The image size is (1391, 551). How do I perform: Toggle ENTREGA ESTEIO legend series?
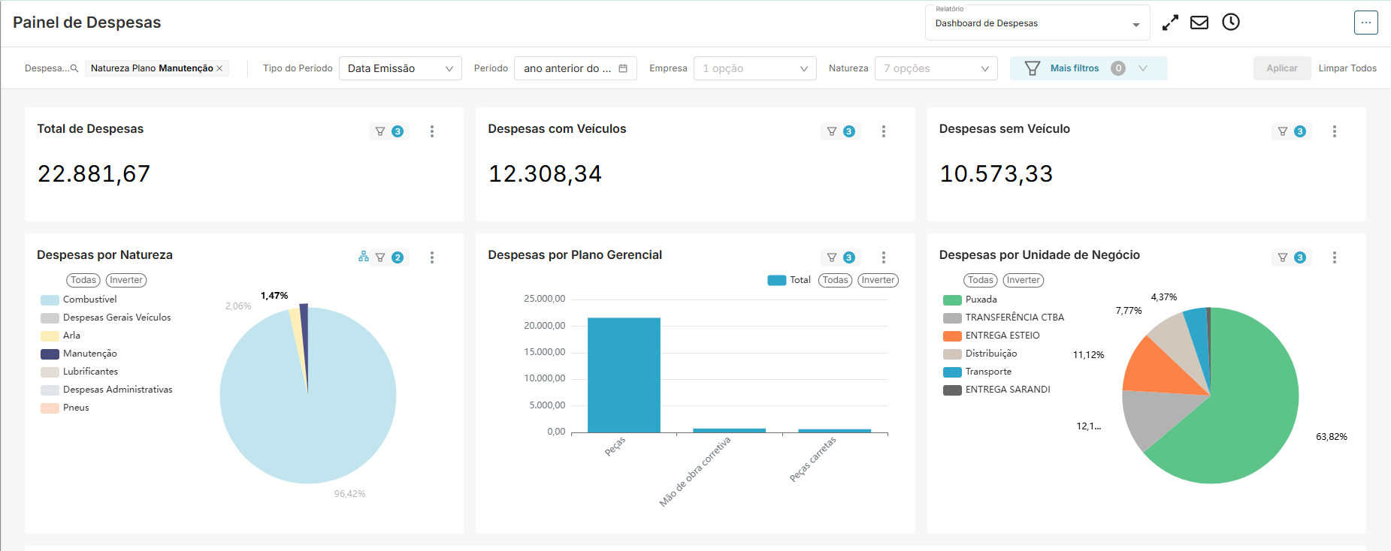(992, 336)
